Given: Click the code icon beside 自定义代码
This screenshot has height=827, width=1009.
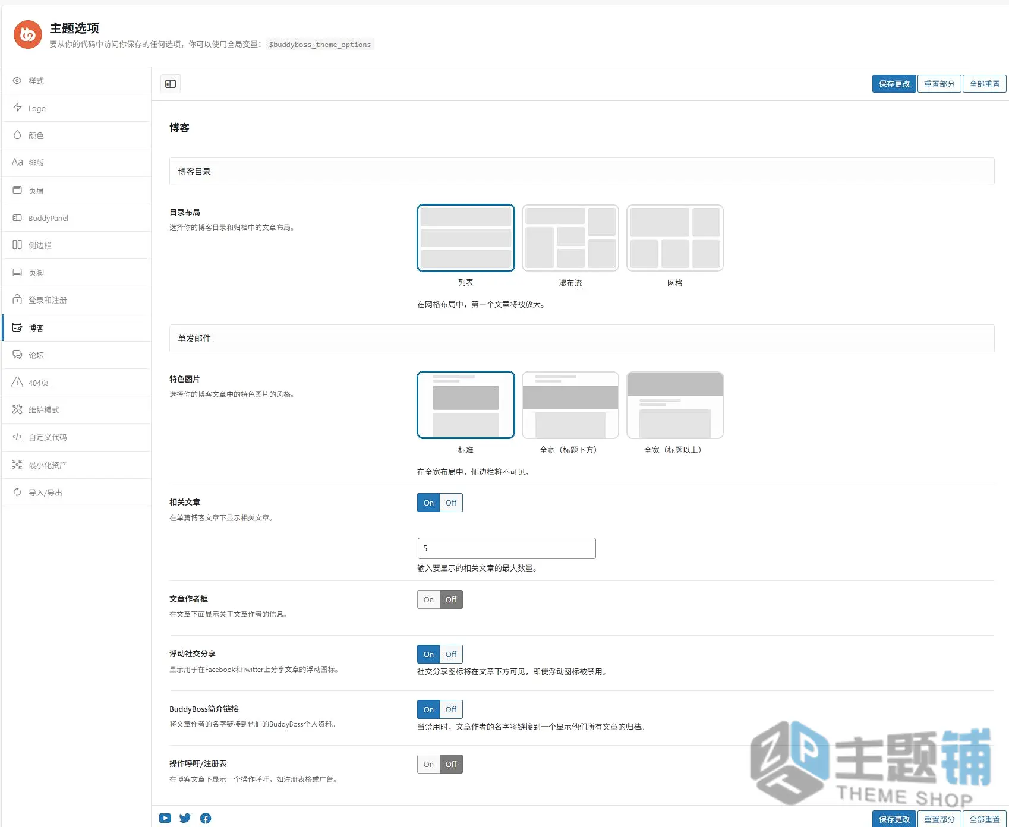Looking at the screenshot, I should point(17,437).
